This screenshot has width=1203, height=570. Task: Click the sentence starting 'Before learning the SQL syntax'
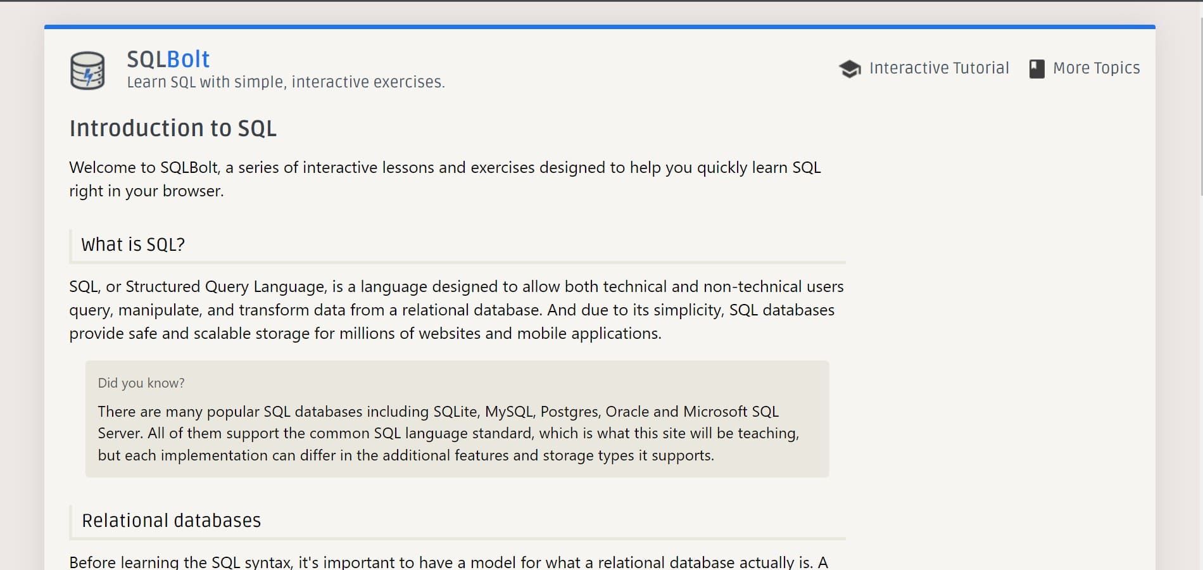pos(448,562)
